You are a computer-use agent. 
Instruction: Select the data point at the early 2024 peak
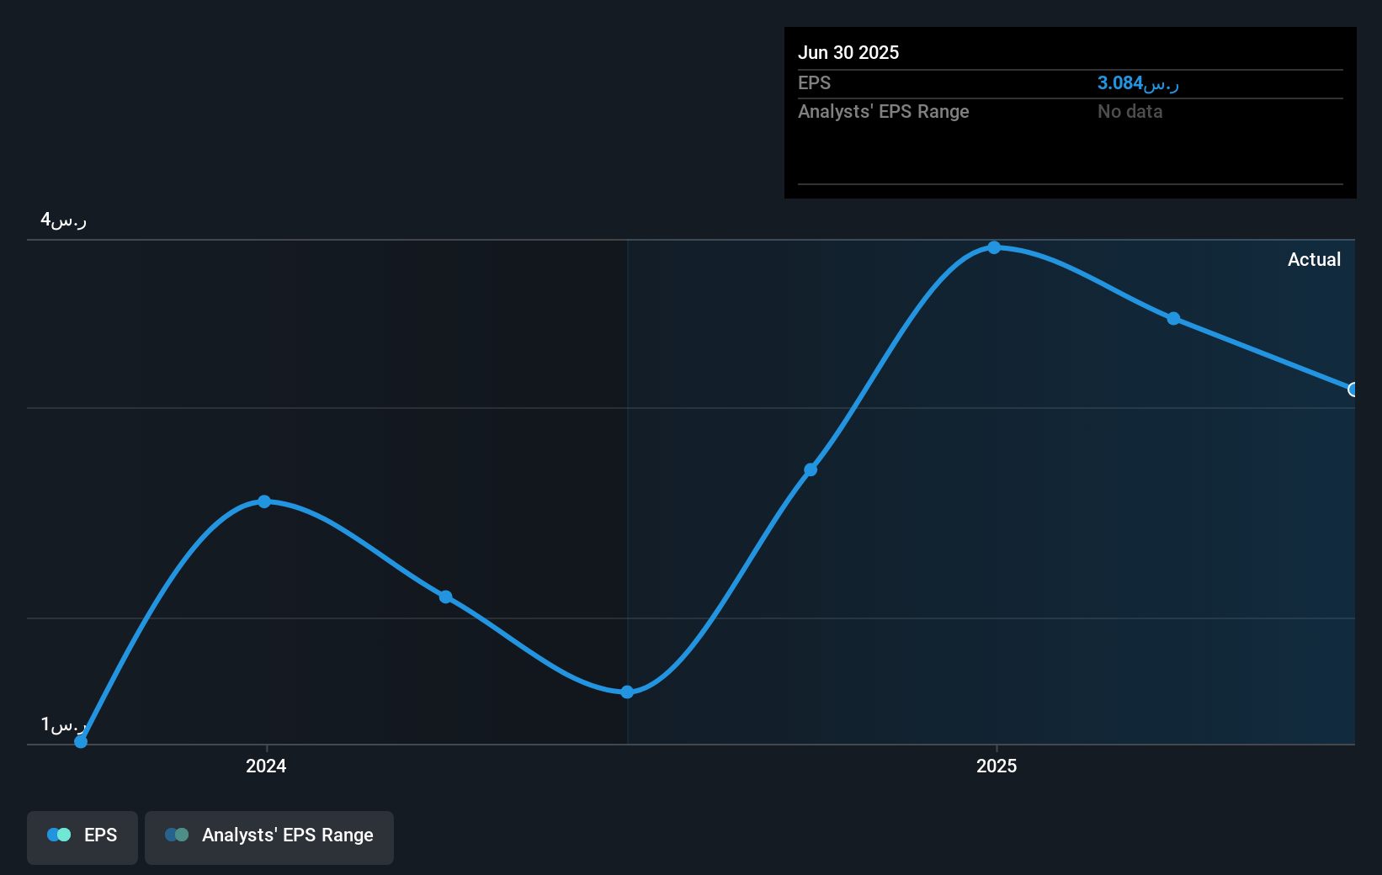(x=264, y=501)
